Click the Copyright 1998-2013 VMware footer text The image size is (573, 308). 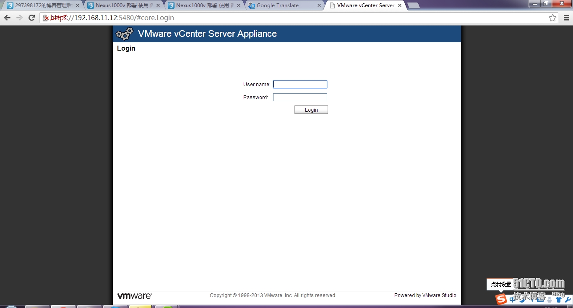click(x=273, y=295)
